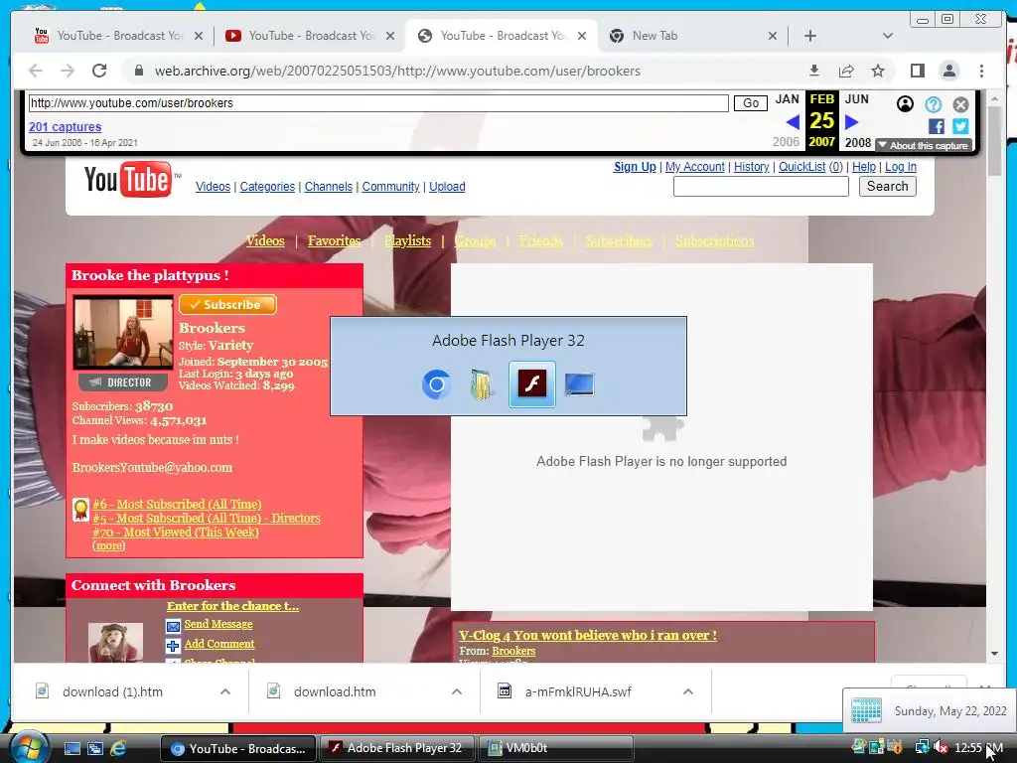Expand options for download (1).htm
This screenshot has height=763, width=1017.
click(225, 691)
